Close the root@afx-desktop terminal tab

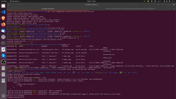87,9
